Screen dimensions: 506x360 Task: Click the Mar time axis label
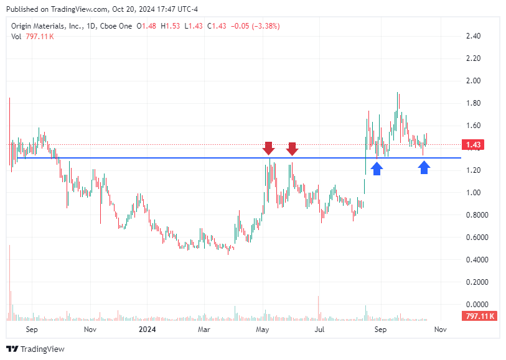tap(204, 330)
